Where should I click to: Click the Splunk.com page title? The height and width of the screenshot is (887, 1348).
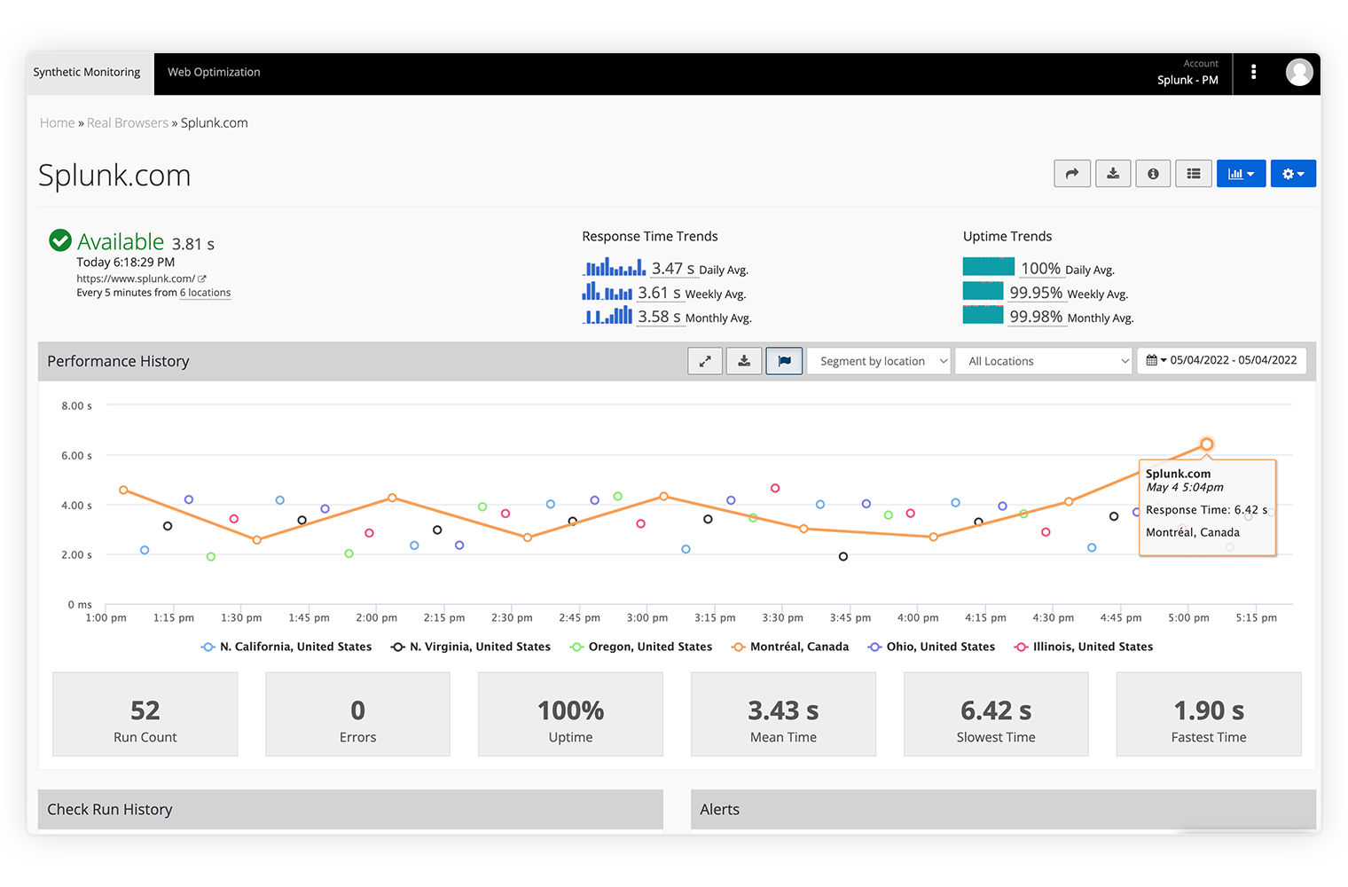[x=114, y=176]
